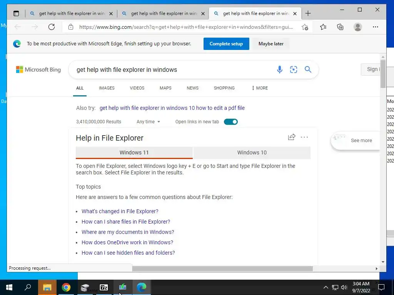
Task: Click scrollbar down arrow
Action: click(383, 262)
